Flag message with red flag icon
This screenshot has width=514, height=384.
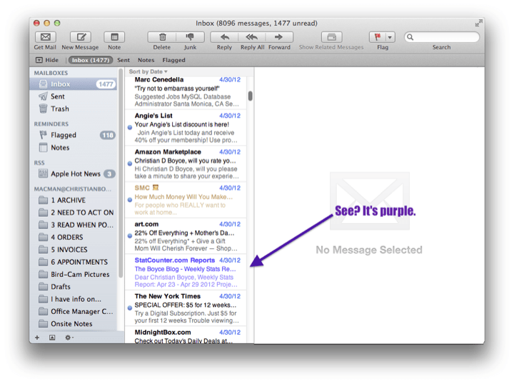[x=378, y=37]
